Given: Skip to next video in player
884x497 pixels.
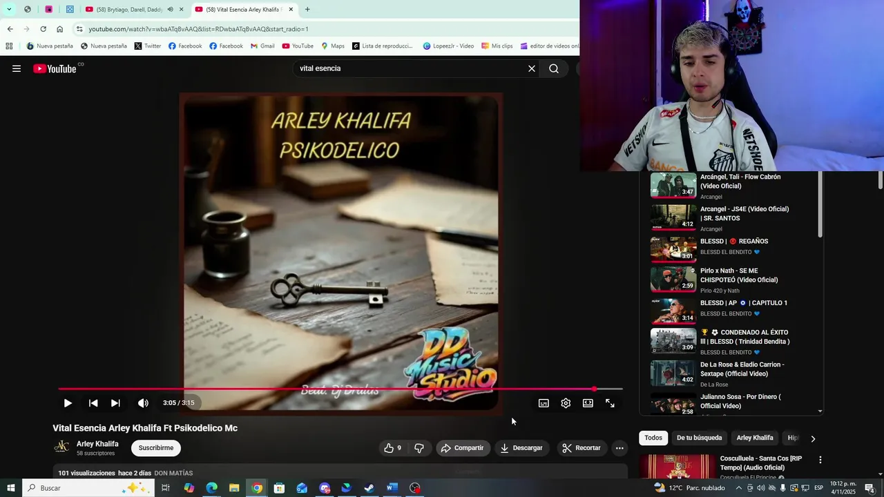Looking at the screenshot, I should point(115,403).
